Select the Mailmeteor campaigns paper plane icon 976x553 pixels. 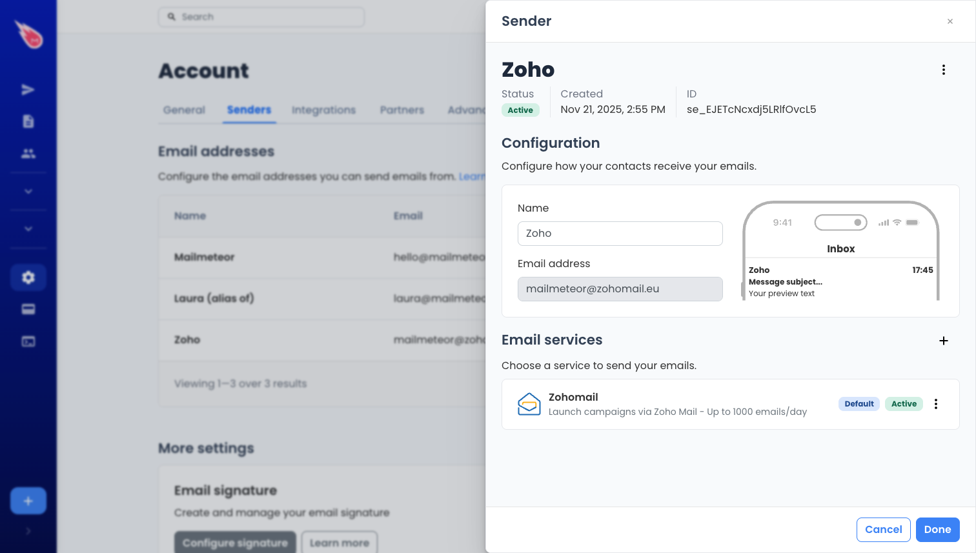(28, 89)
